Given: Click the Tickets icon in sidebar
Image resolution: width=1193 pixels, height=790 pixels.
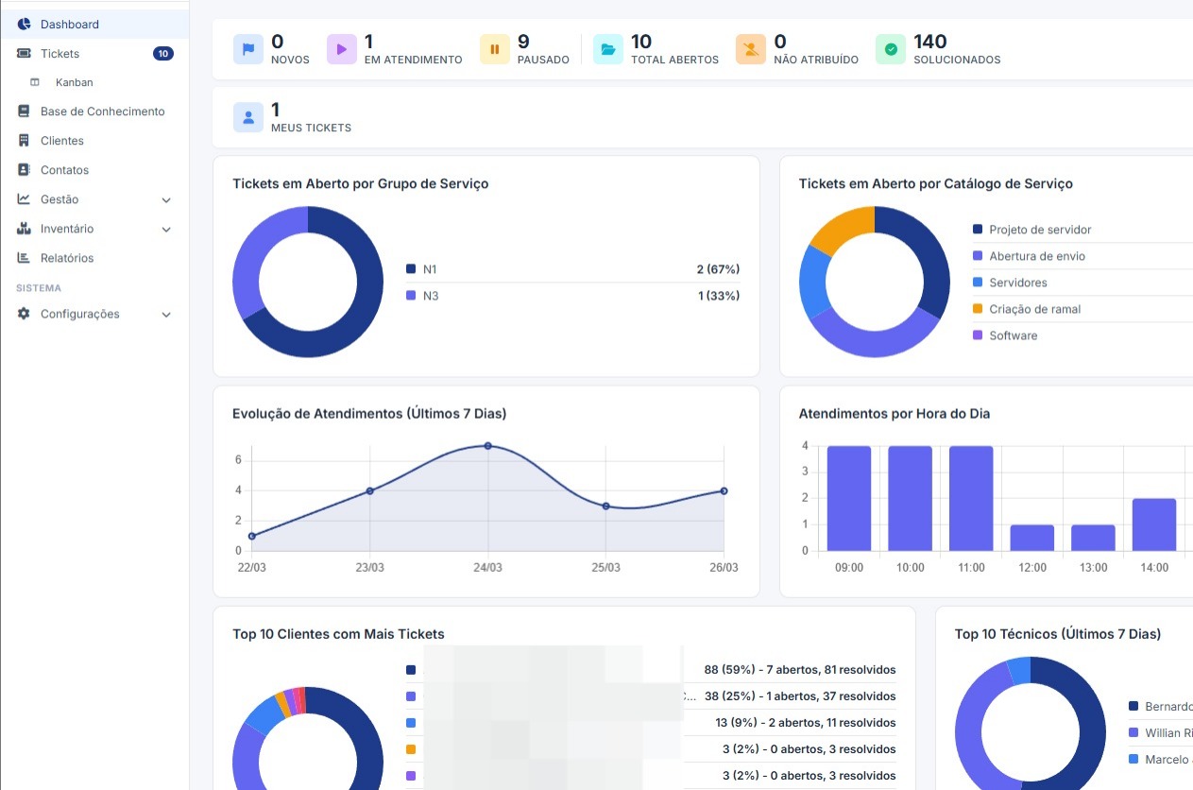Looking at the screenshot, I should pyautogui.click(x=24, y=54).
